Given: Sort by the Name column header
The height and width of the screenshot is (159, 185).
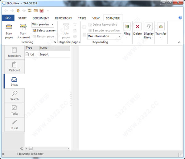Looking at the screenshot, I should tap(55, 48).
